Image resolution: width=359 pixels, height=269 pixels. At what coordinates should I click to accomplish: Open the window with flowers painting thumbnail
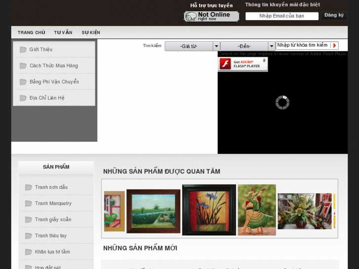click(x=115, y=211)
